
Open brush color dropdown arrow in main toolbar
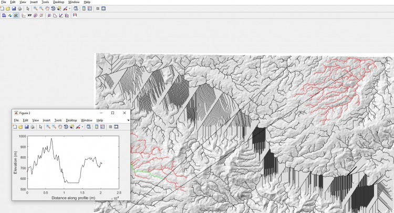pyautogui.click(x=69, y=8)
